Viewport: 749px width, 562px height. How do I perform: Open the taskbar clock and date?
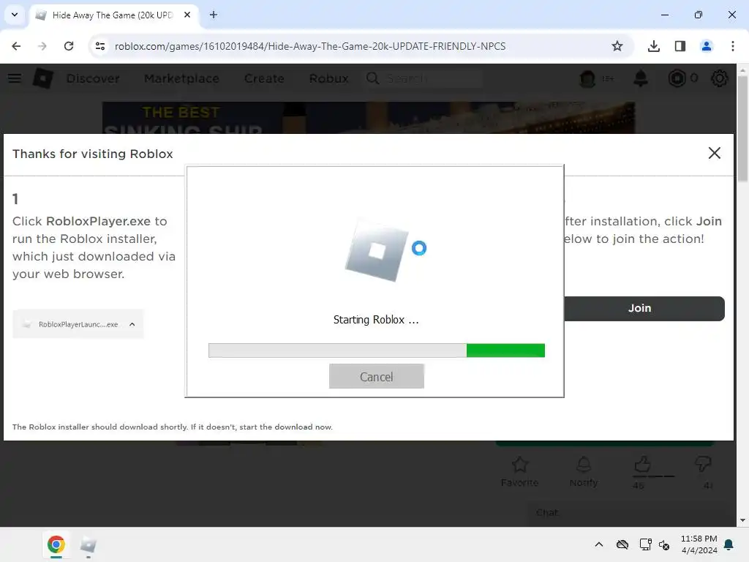[x=699, y=544]
